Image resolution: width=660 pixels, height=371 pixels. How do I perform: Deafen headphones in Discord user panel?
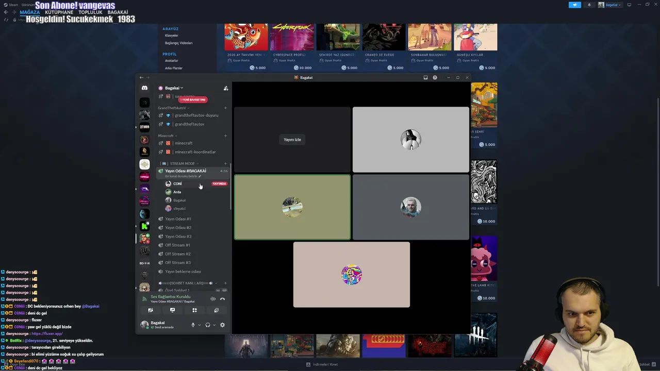[208, 325]
